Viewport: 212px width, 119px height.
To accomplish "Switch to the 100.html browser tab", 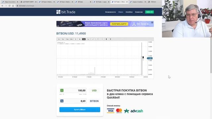I will (x=153, y=2).
